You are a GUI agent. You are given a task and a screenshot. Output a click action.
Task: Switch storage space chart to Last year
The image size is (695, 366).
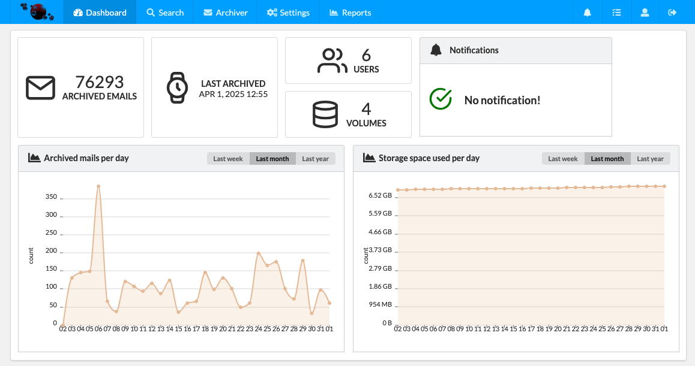[650, 159]
